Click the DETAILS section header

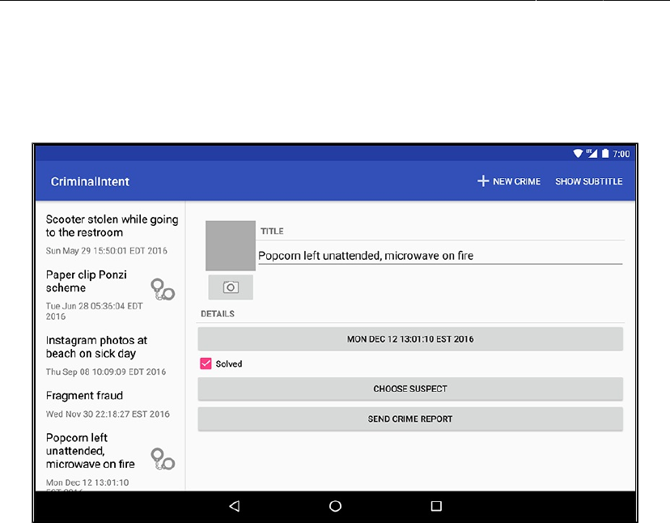point(218,314)
